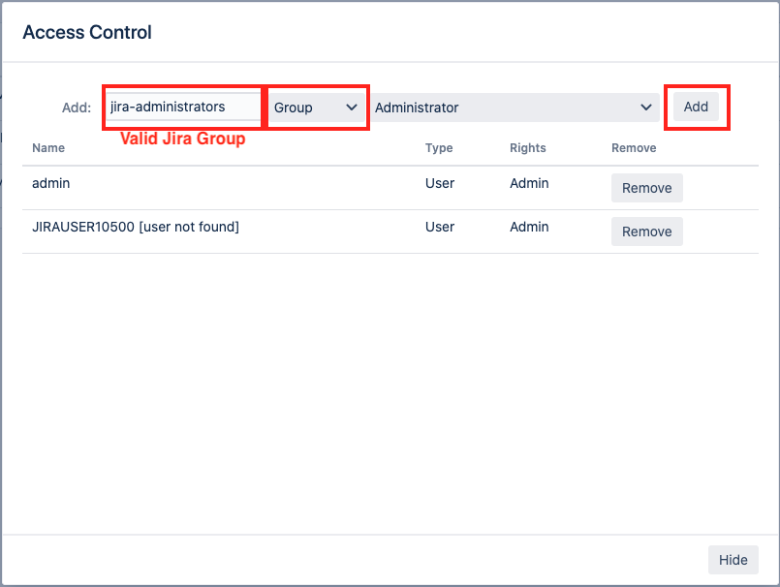
Task: Click the chevron arrow on Group selector
Action: point(352,108)
